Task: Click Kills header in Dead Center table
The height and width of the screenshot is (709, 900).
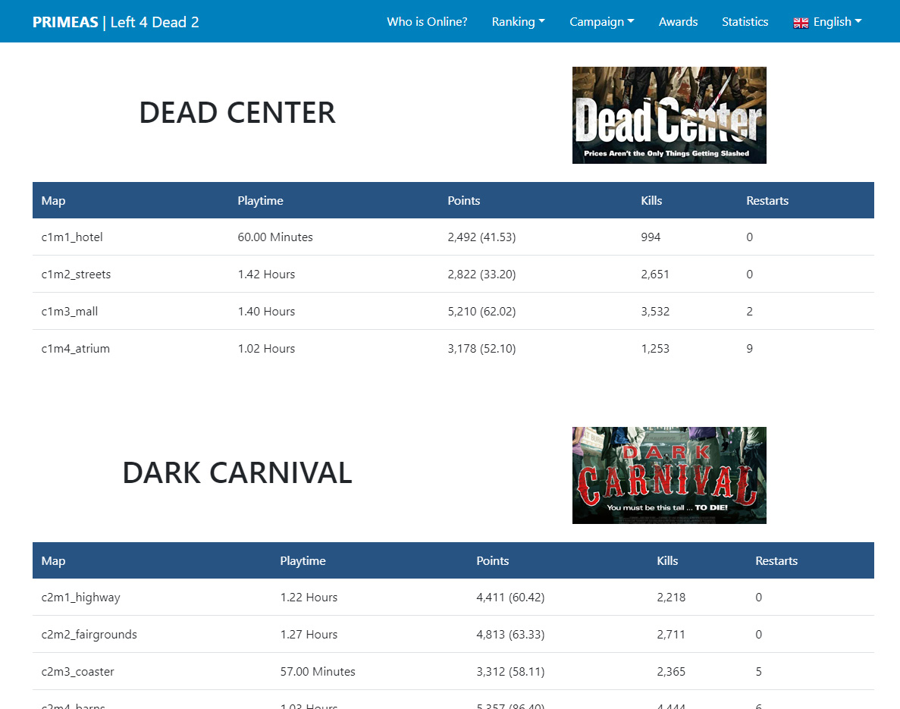Action: pyautogui.click(x=651, y=200)
